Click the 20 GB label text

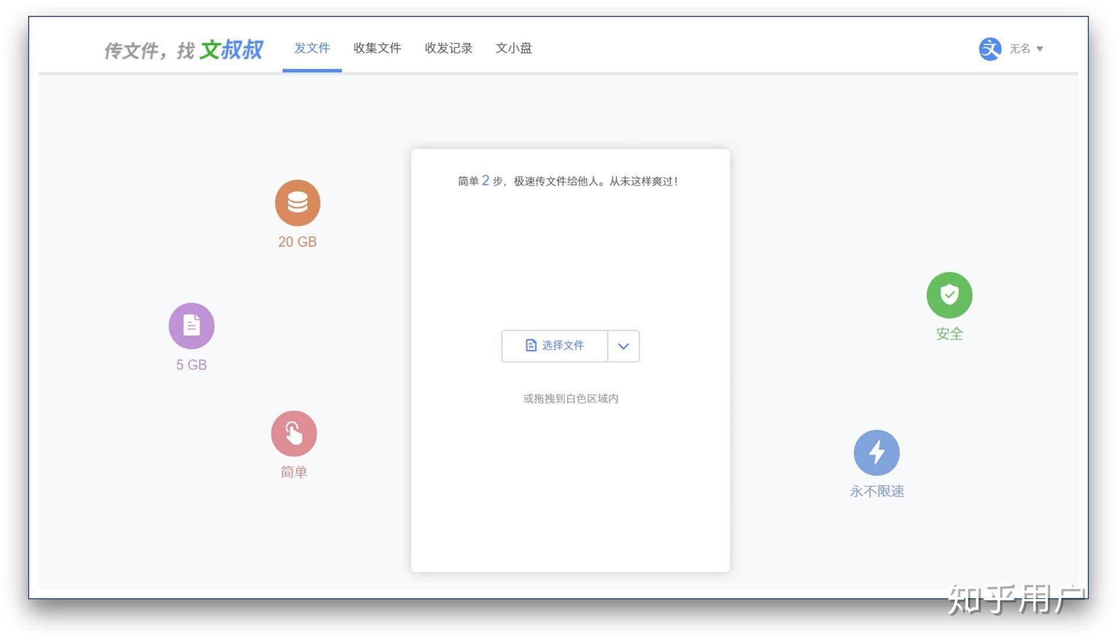click(x=297, y=242)
